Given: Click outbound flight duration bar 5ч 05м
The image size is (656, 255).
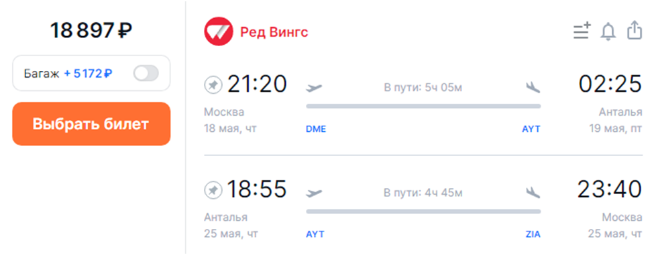Looking at the screenshot, I should [x=423, y=106].
